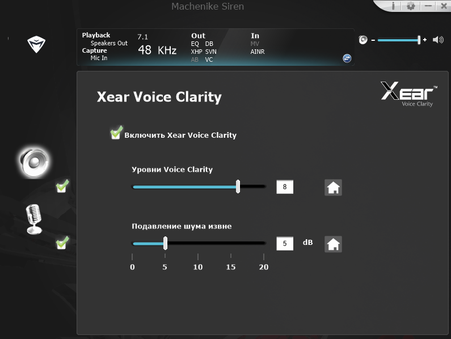Click the volume minus button

(373, 40)
